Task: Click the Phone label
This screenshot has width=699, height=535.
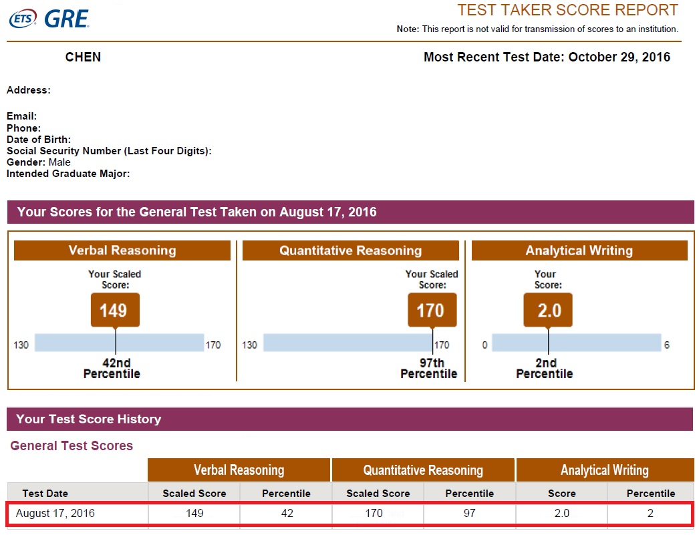Action: (x=23, y=128)
